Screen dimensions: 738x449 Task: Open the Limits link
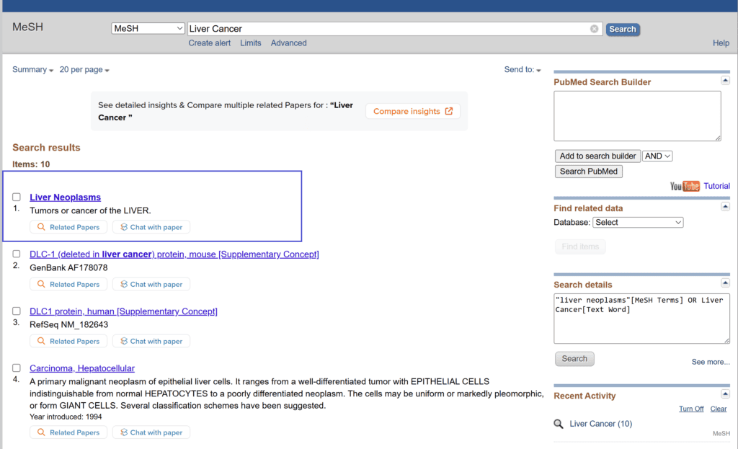pyautogui.click(x=250, y=43)
